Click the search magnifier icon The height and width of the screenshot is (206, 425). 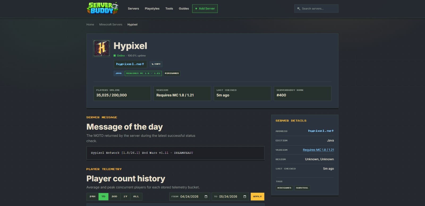[299, 8]
